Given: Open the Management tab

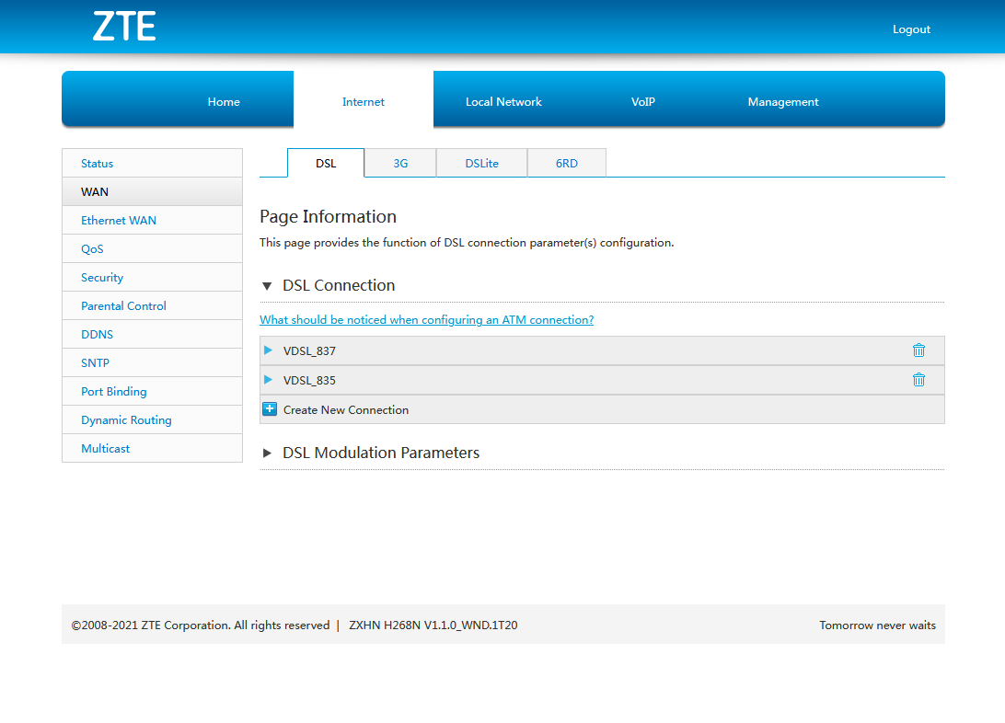Looking at the screenshot, I should [783, 102].
